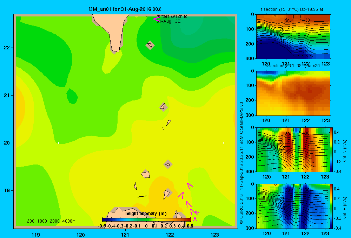Click the 'height anomaly (m)' legend label
Viewport: 351px width, 238px height.
tap(146, 213)
